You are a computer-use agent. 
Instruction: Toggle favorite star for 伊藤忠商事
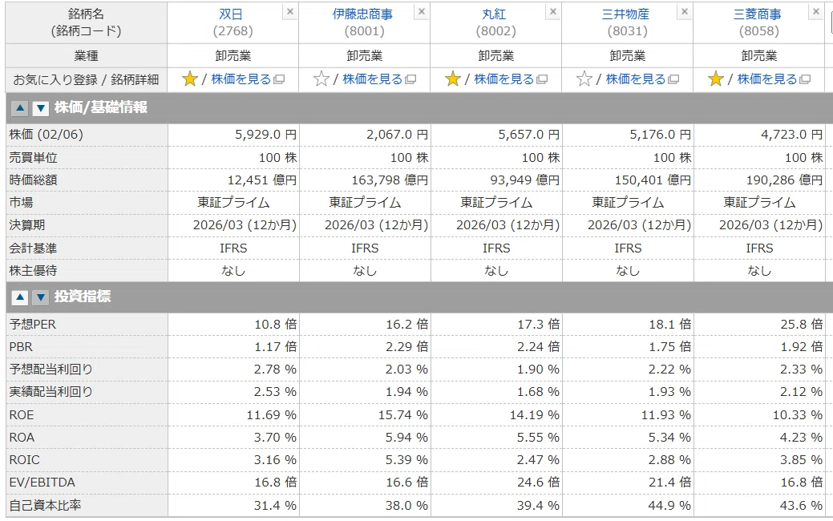(x=321, y=79)
